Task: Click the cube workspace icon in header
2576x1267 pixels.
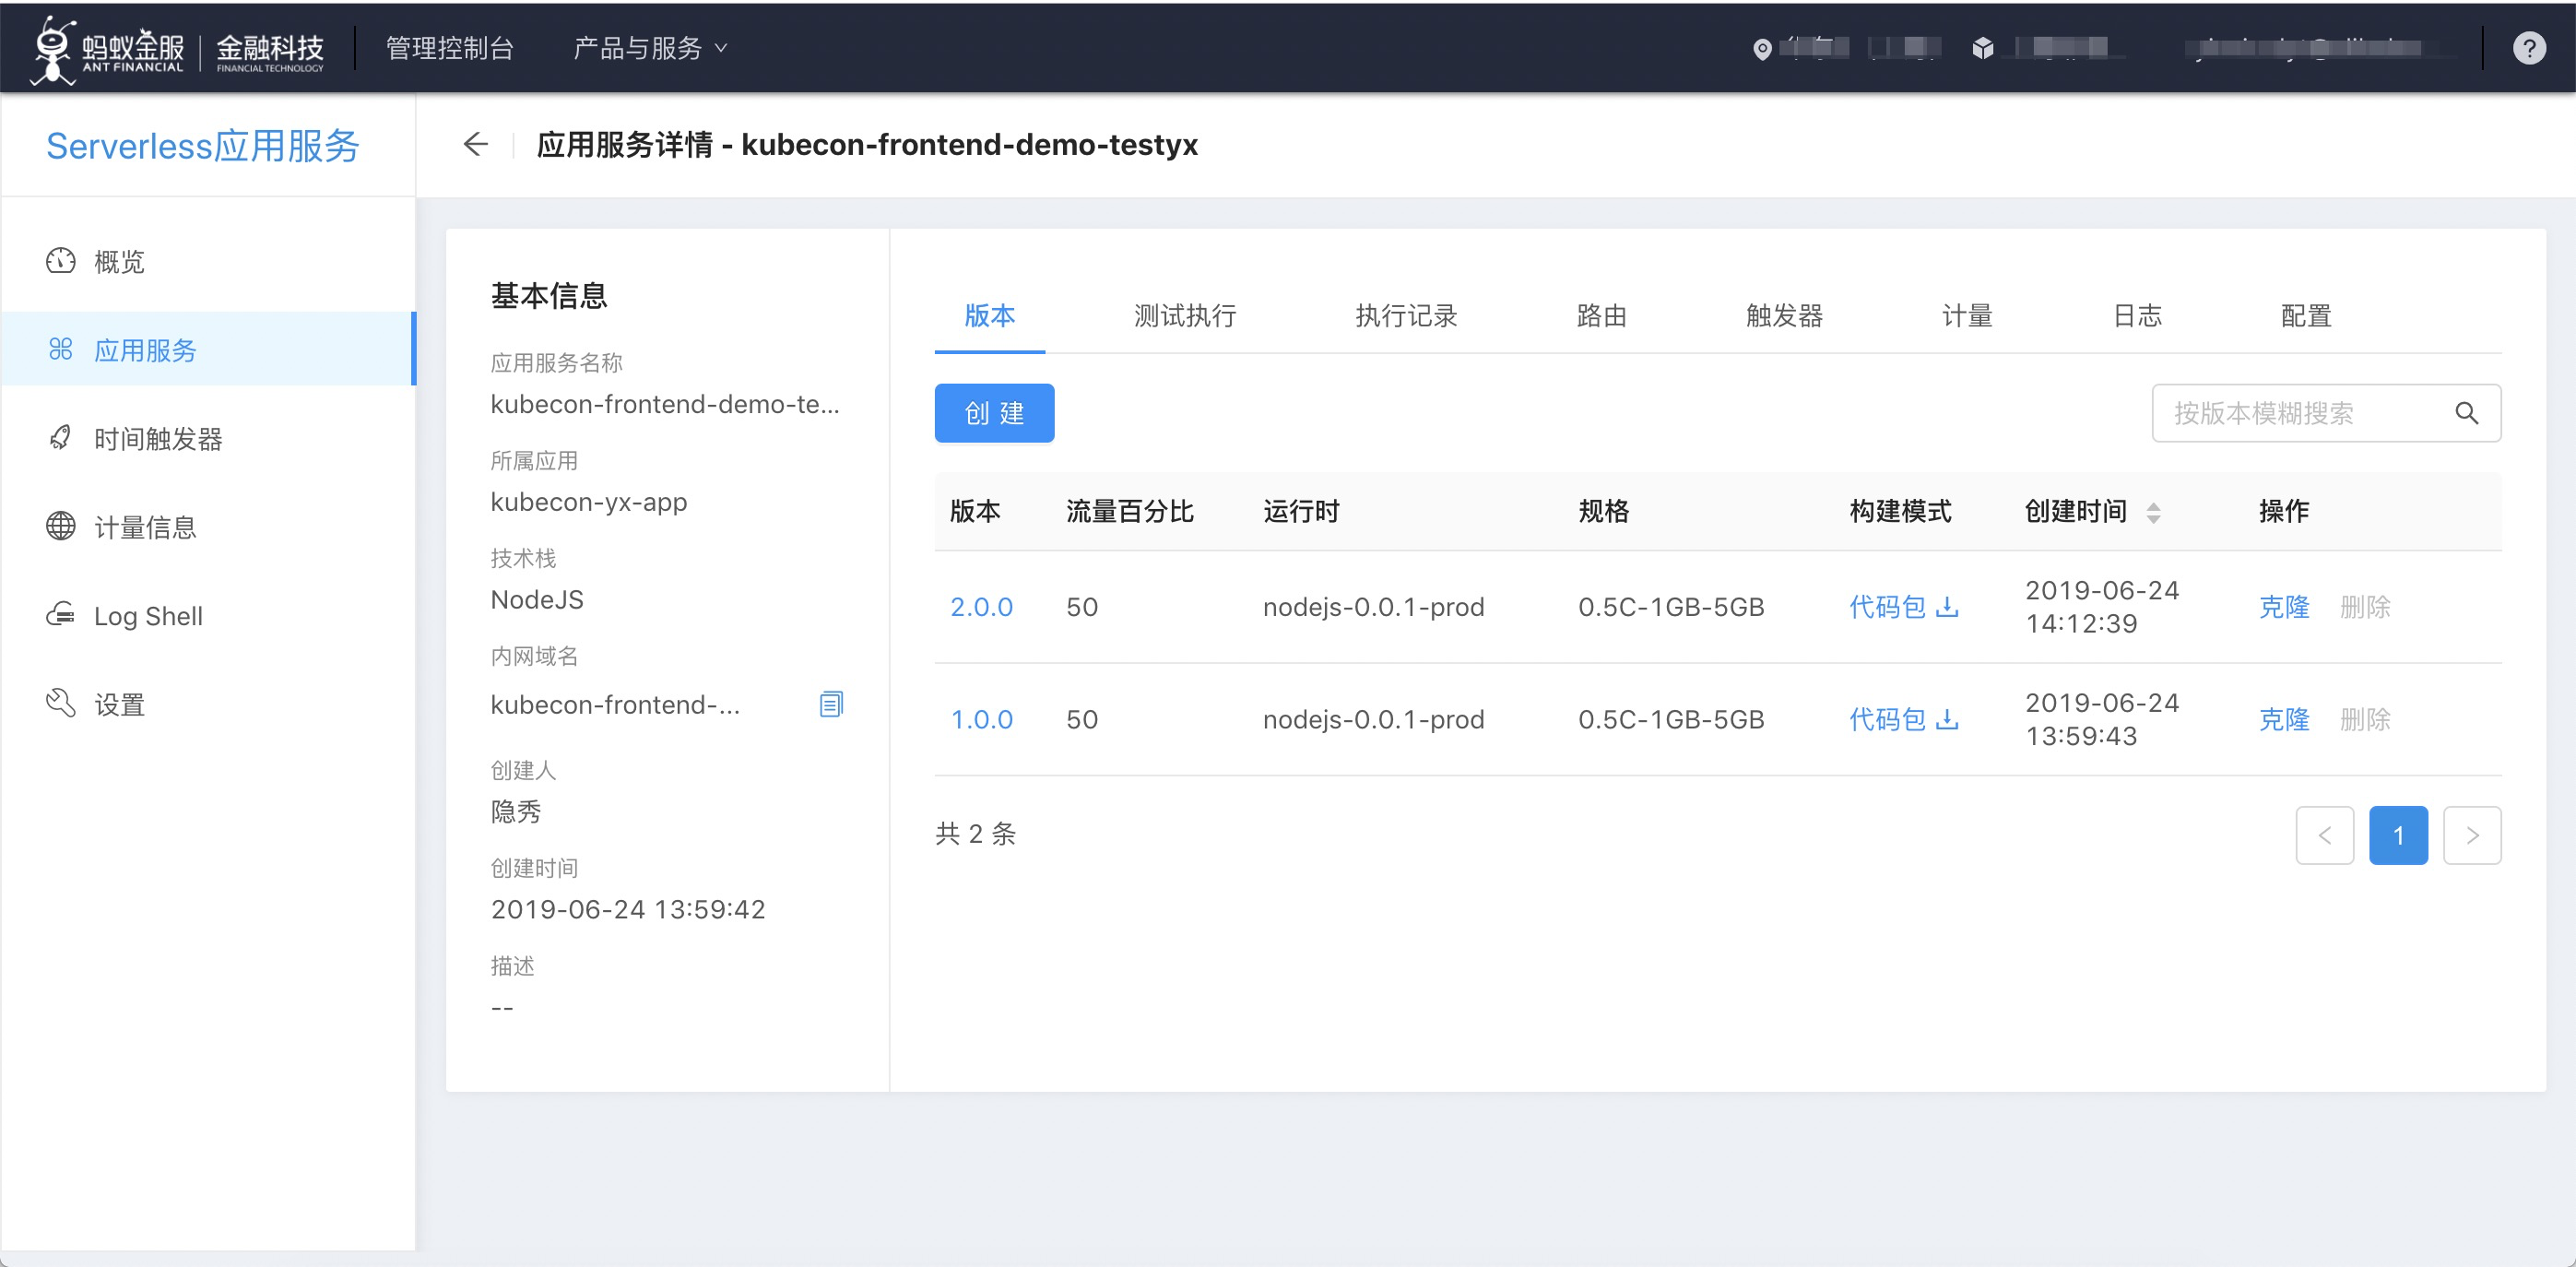Action: tap(1982, 48)
